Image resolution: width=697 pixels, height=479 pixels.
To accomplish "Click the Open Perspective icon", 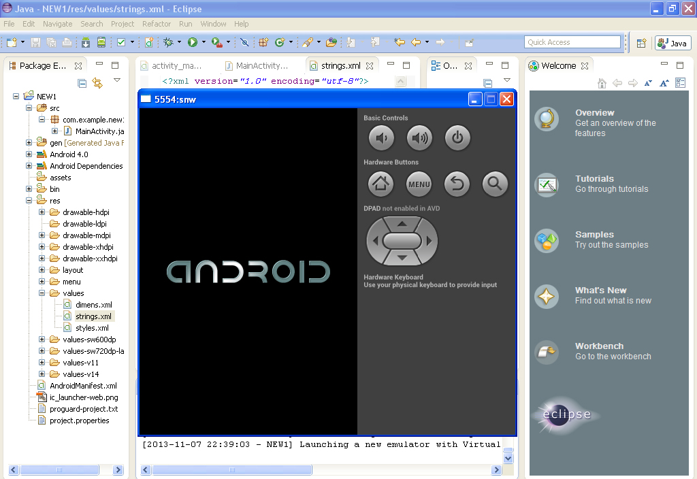I will pyautogui.click(x=641, y=43).
